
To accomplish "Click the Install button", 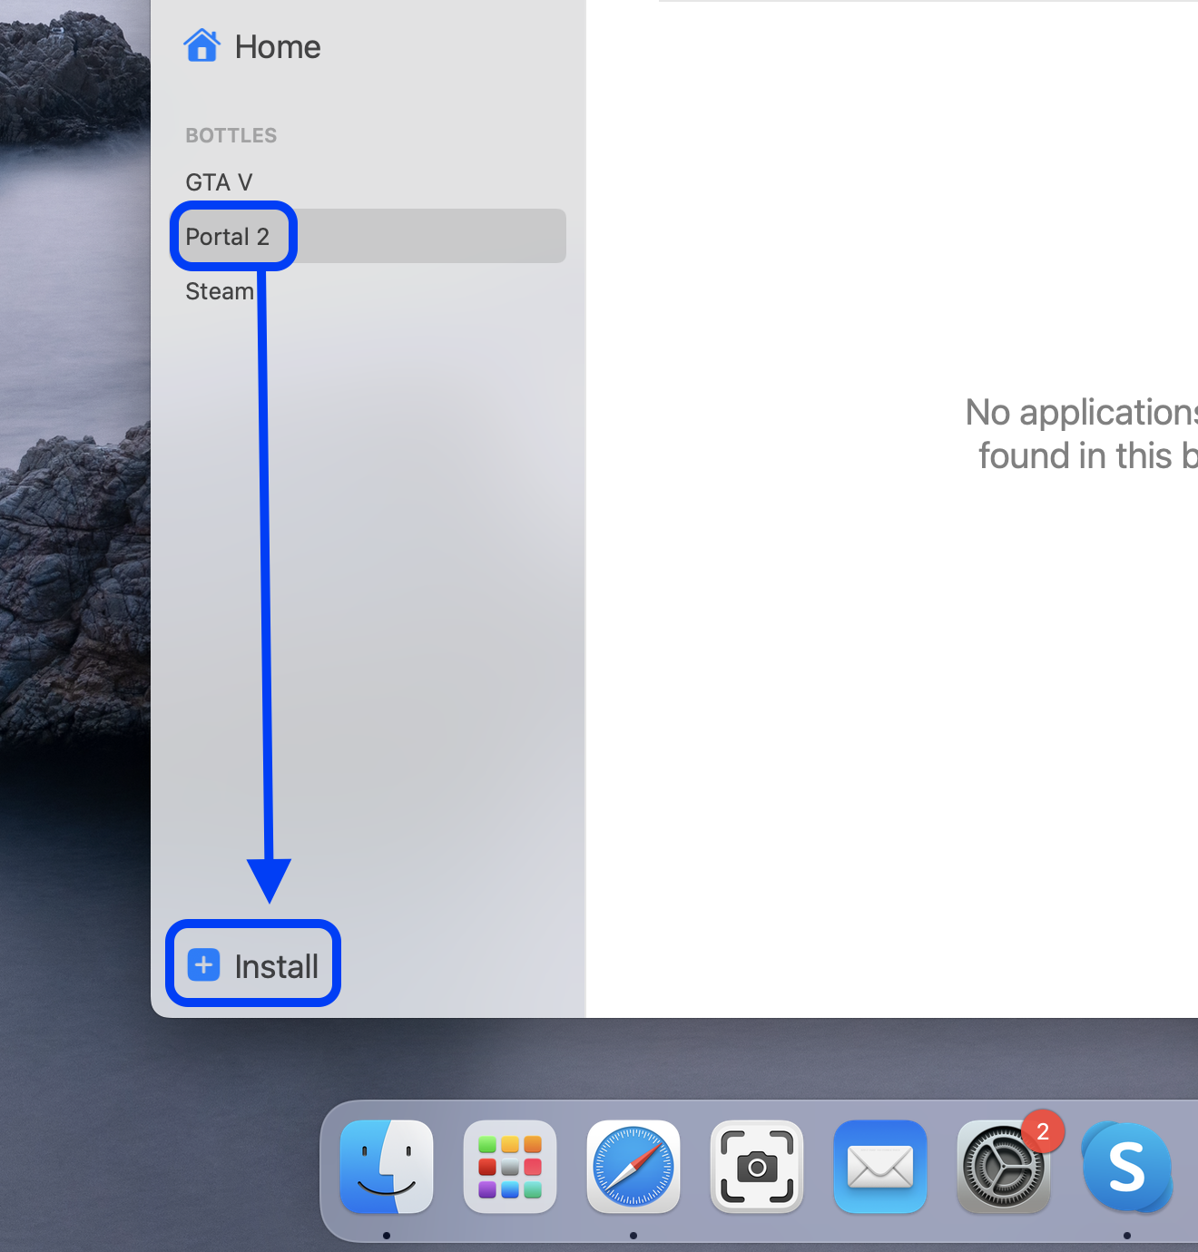I will (253, 965).
